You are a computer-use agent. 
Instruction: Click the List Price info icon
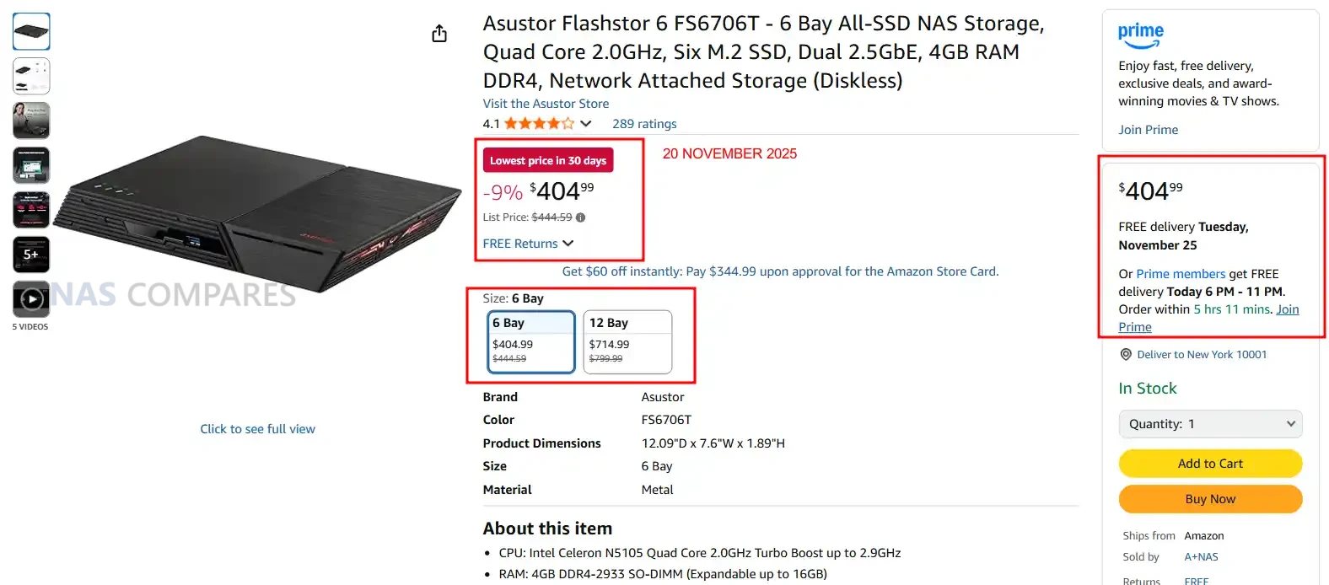pyautogui.click(x=580, y=217)
